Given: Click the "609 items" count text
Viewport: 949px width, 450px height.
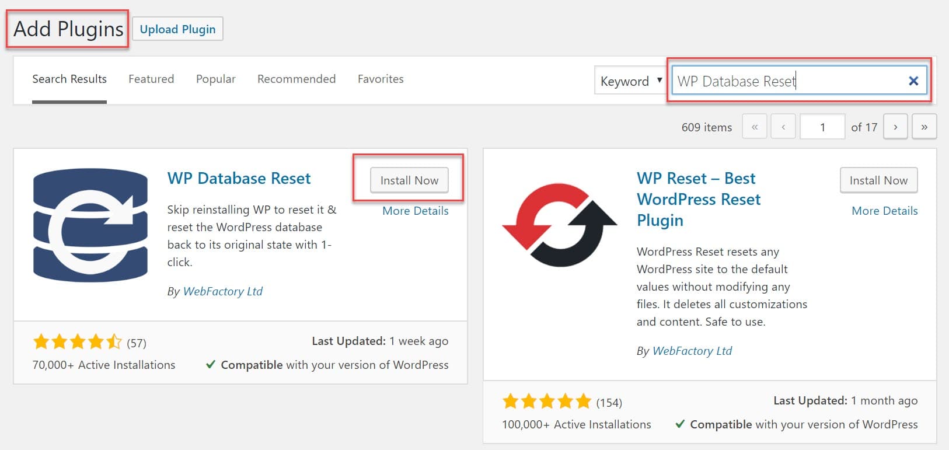Looking at the screenshot, I should click(707, 127).
